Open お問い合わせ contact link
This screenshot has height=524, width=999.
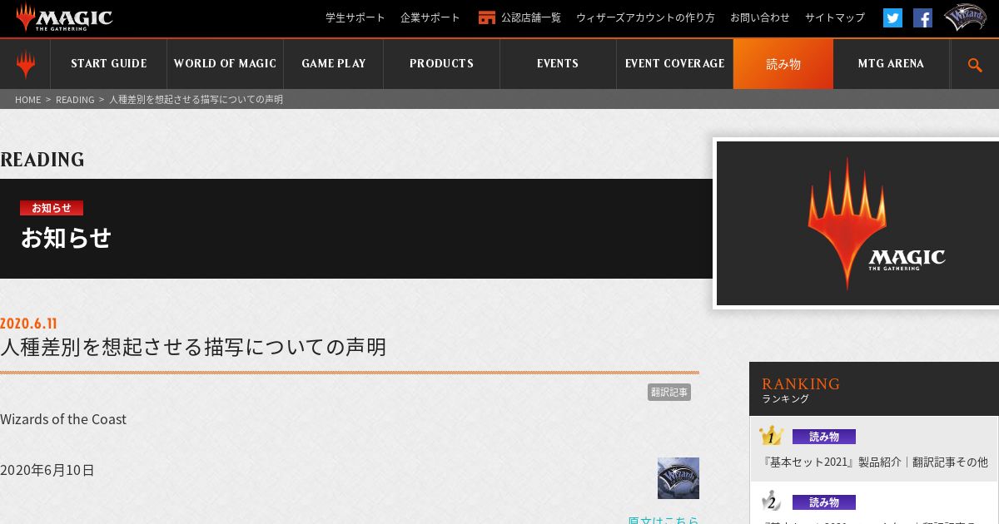(x=760, y=17)
